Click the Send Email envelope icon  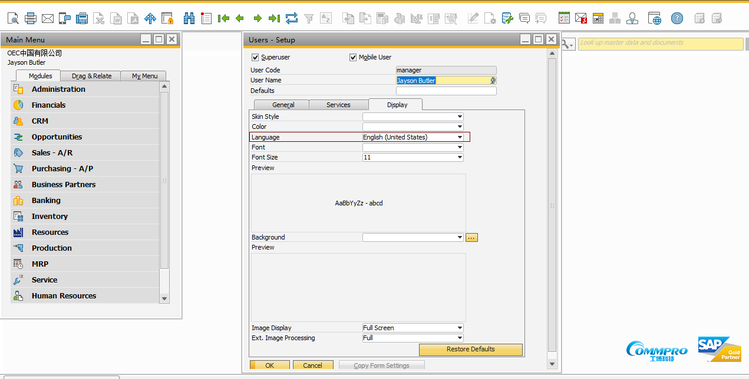(48, 18)
